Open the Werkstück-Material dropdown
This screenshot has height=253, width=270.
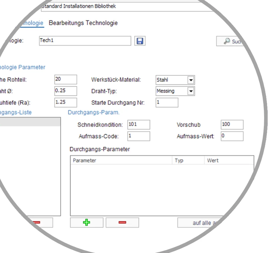click(191, 80)
